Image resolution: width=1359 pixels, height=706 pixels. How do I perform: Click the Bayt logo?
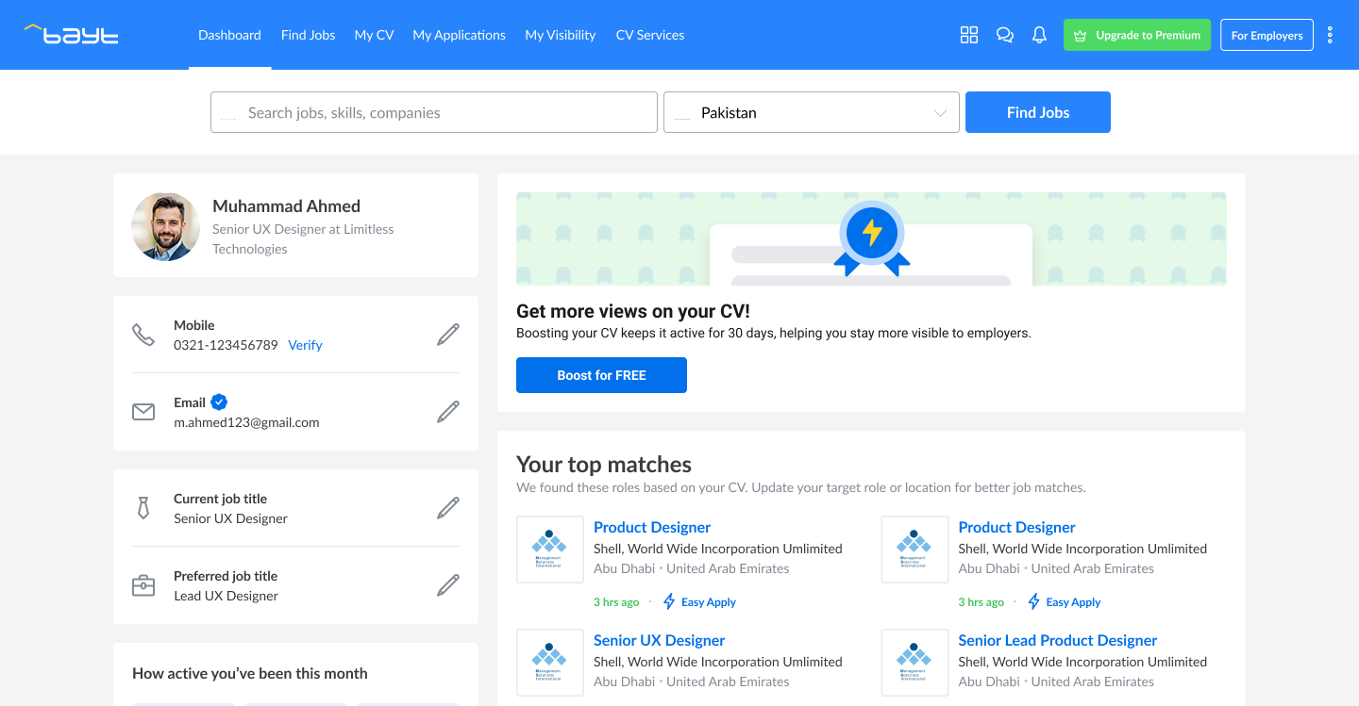pos(71,35)
